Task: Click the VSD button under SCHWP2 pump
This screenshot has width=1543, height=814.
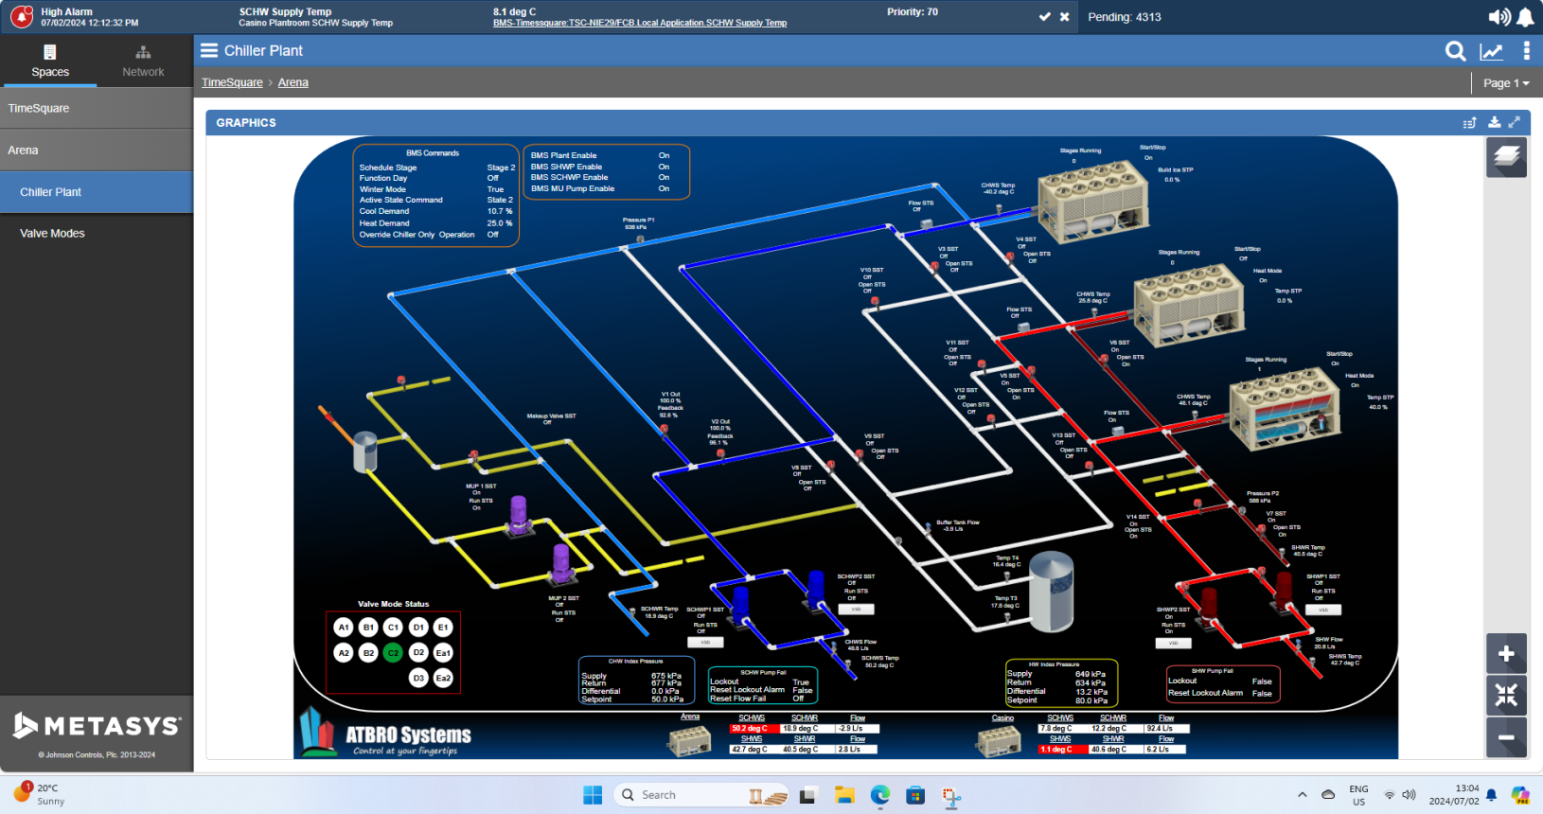Action: tap(856, 610)
